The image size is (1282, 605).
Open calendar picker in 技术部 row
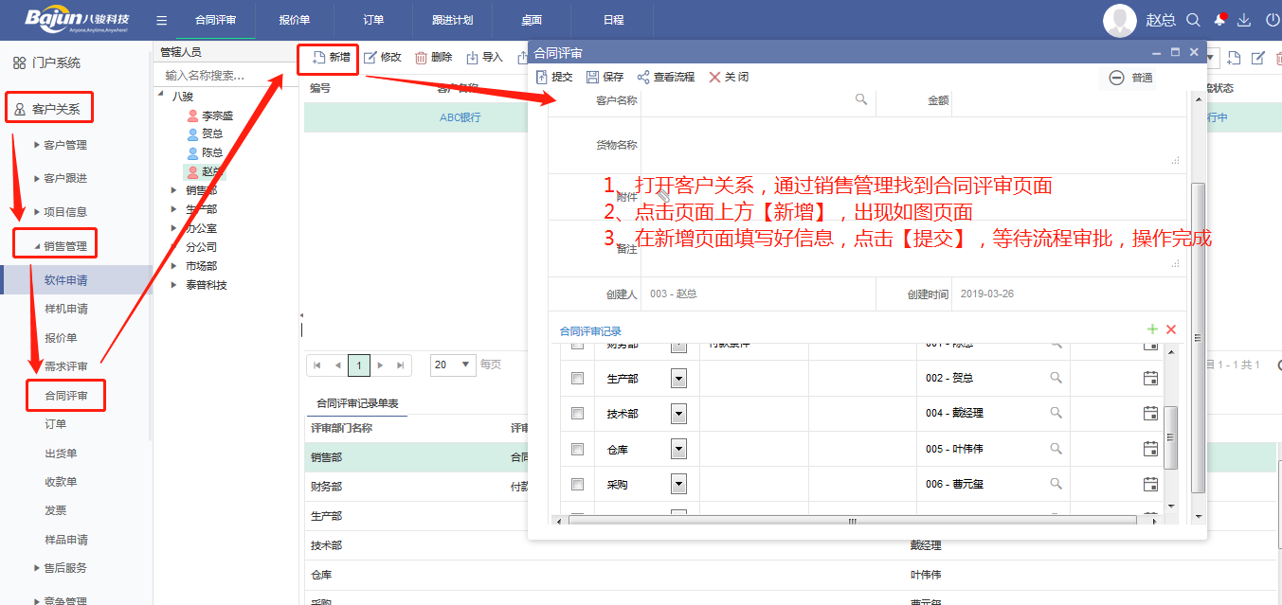coord(1151,413)
